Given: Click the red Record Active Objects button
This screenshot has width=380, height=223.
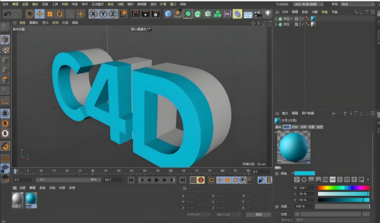Looking at the screenshot, I should click(x=201, y=180).
